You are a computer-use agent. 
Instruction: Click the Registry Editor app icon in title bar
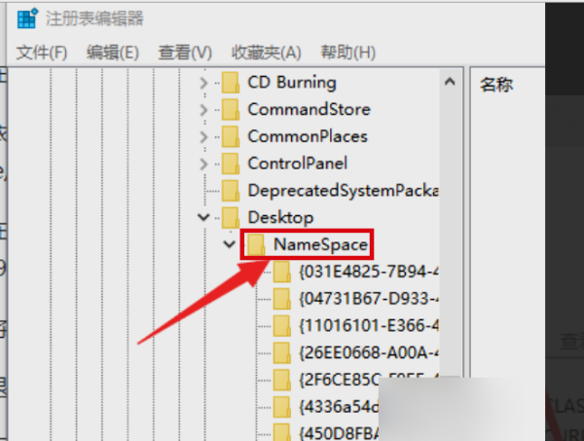coord(27,18)
